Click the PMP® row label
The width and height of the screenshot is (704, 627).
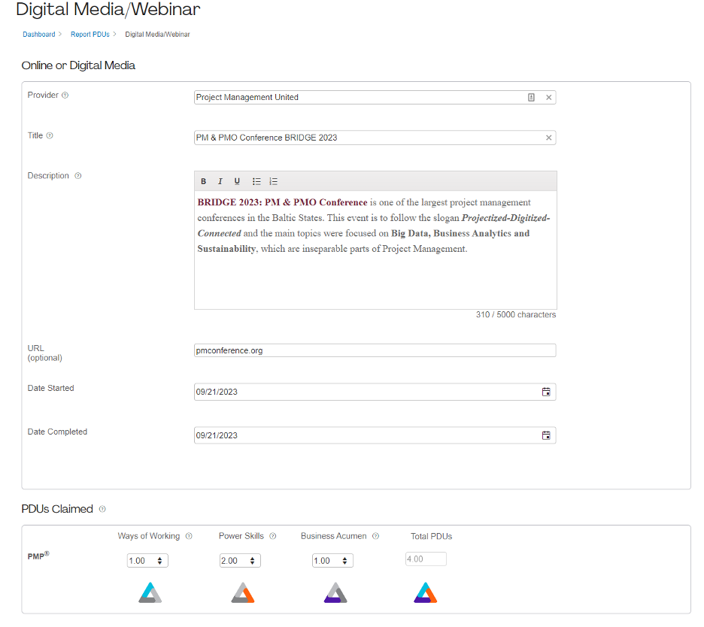[38, 556]
